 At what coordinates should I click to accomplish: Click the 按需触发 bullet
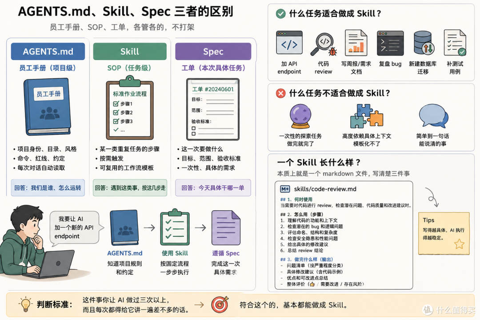pos(109,158)
